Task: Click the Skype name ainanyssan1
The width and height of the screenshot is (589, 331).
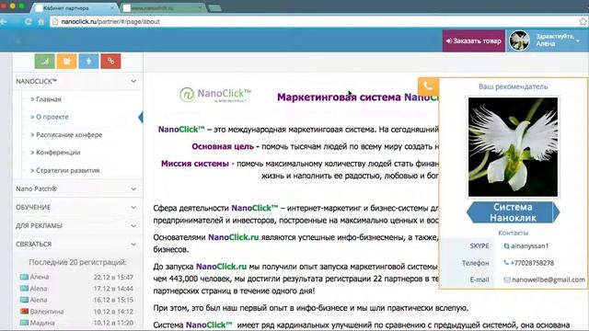Action: click(530, 246)
